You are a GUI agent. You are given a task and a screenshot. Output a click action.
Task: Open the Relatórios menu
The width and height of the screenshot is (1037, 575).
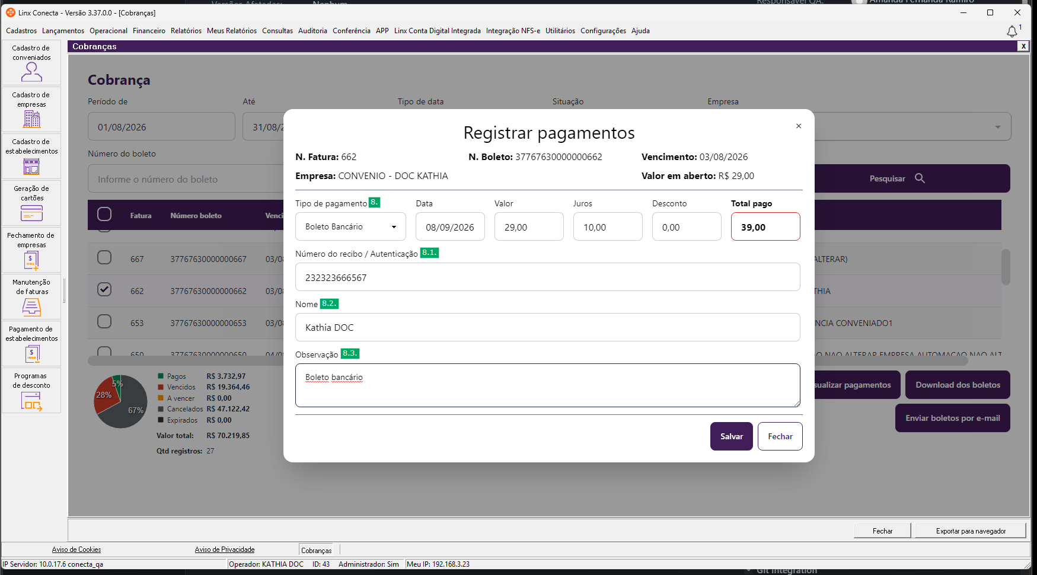click(x=186, y=31)
